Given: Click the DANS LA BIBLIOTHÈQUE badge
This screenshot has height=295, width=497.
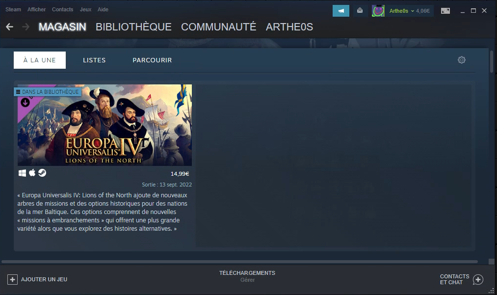Looking at the screenshot, I should (x=47, y=92).
